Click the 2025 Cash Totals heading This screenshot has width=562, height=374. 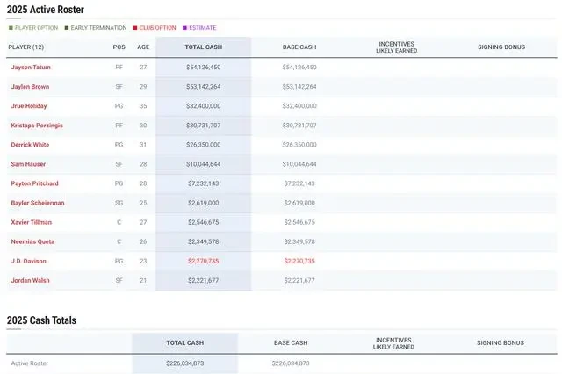coord(41,320)
